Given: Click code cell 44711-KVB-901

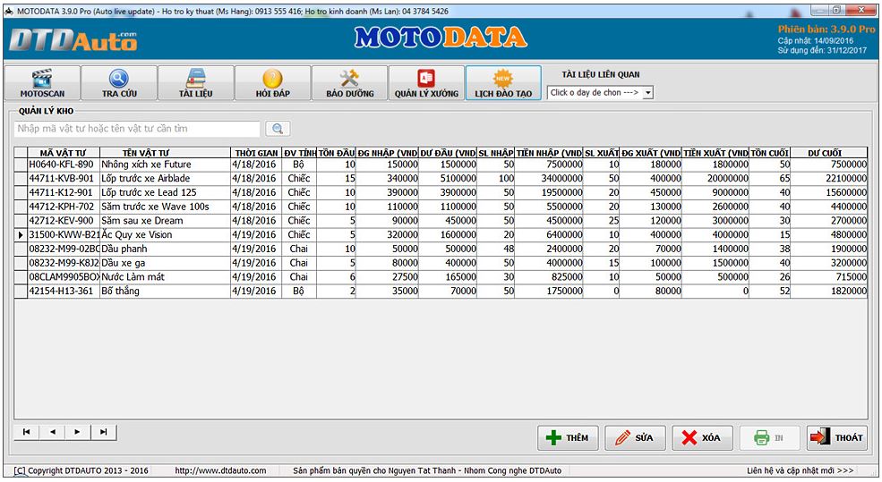Looking at the screenshot, I should pyautogui.click(x=64, y=179).
